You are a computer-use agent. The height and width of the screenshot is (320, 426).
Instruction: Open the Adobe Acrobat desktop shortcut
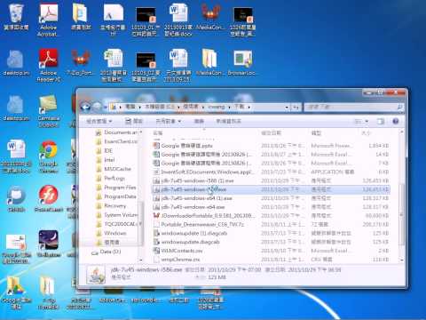click(48, 20)
